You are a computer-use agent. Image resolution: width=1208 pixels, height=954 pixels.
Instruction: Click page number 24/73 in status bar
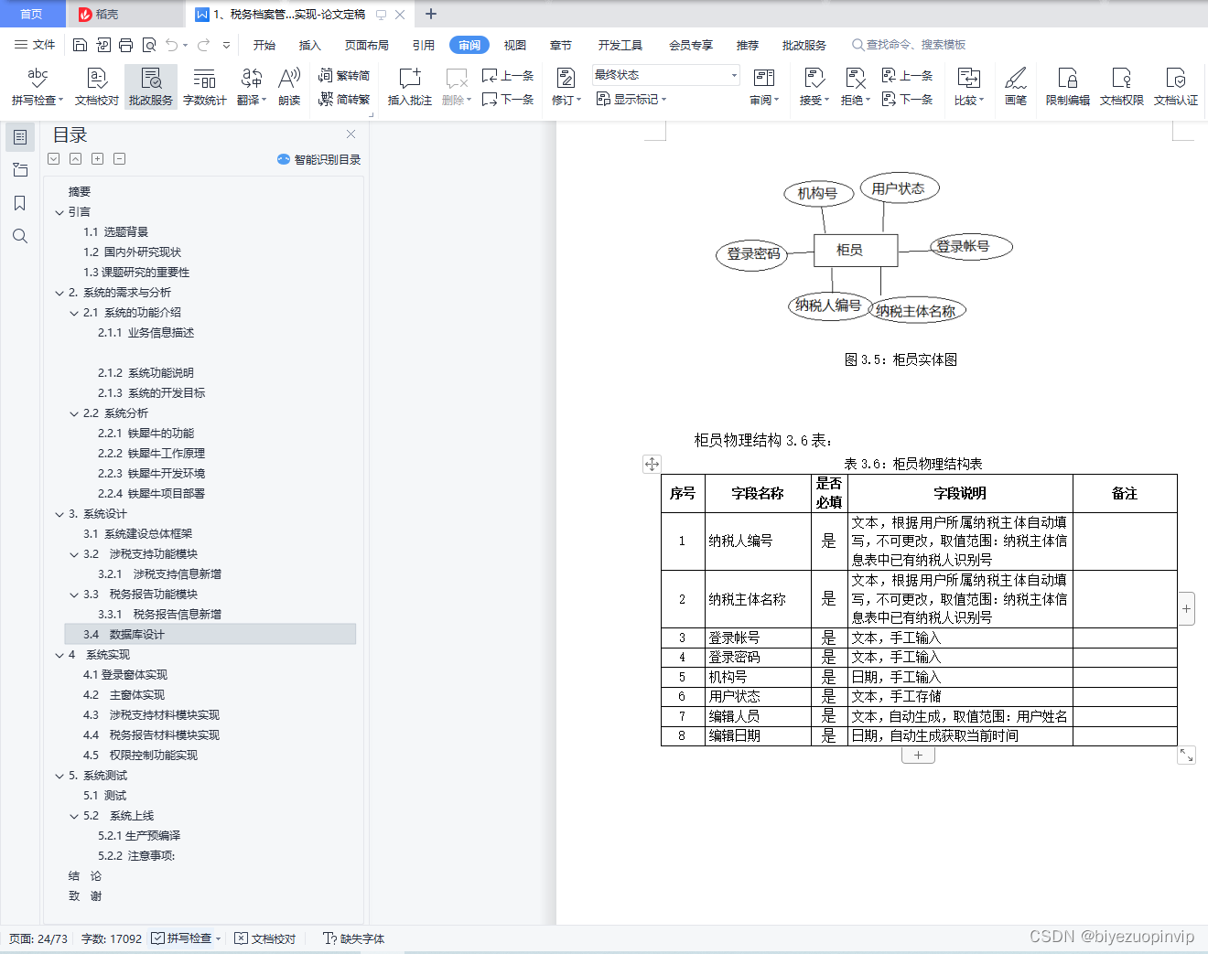[38, 938]
